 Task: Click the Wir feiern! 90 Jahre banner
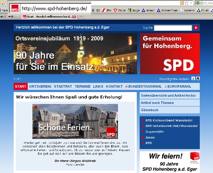(170, 162)
